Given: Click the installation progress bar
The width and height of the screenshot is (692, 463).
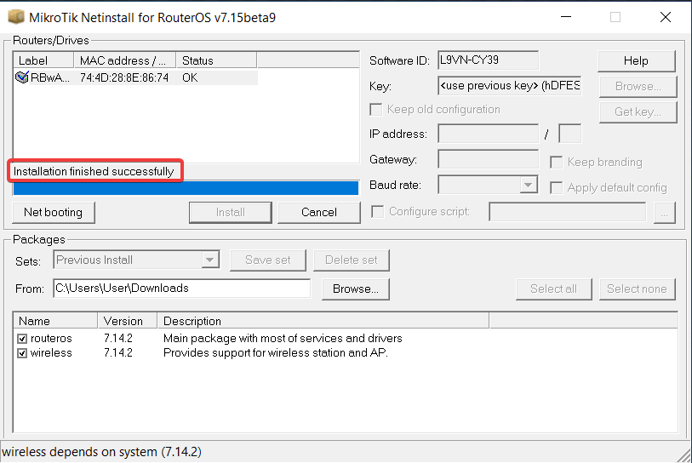Looking at the screenshot, I should click(186, 188).
